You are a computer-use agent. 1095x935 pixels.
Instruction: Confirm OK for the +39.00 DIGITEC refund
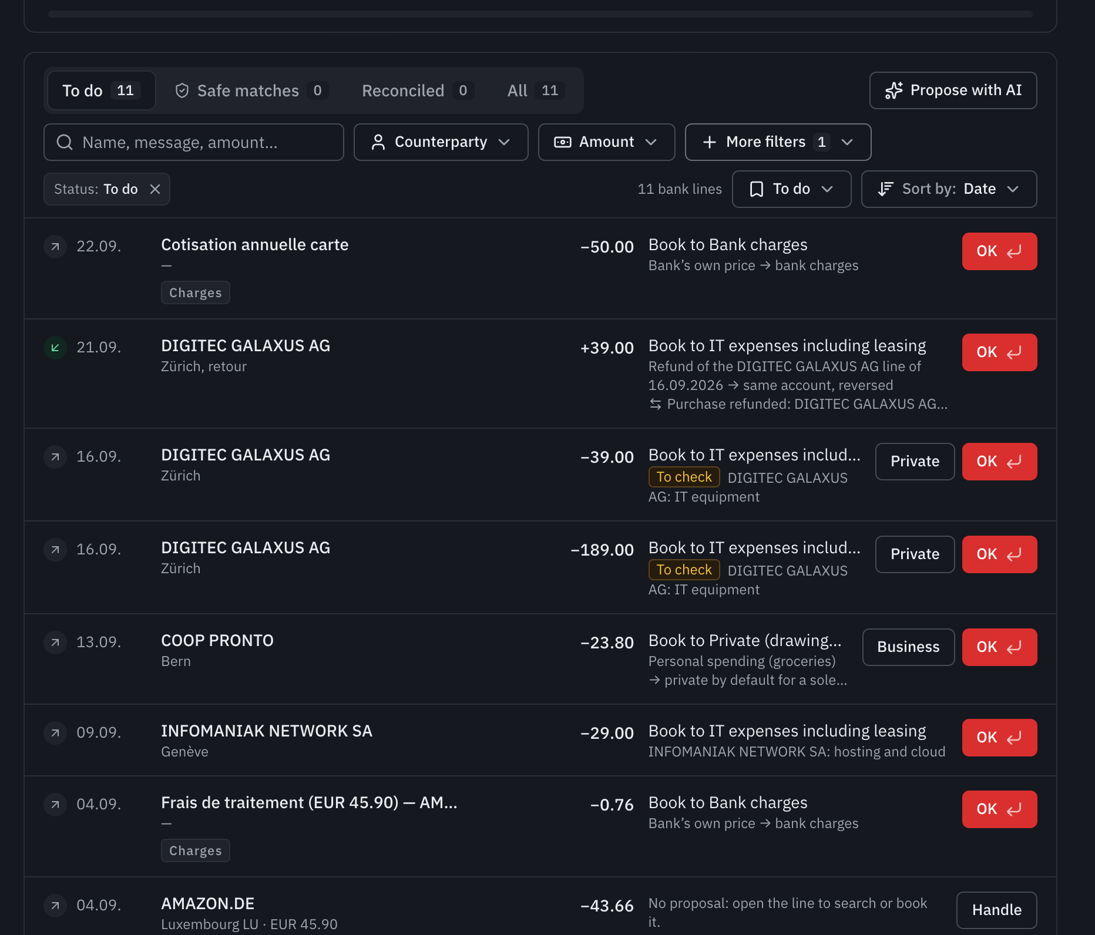pos(1000,352)
